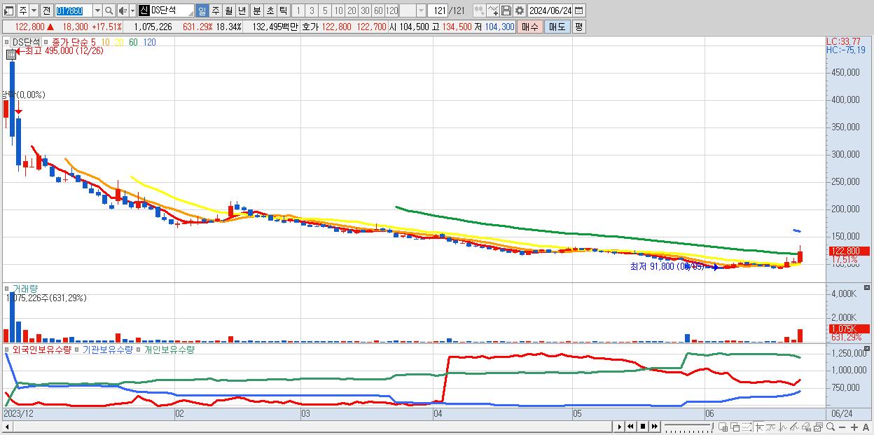Click the playback speed slider
Screen dimensions: 874x435
click(688, 427)
